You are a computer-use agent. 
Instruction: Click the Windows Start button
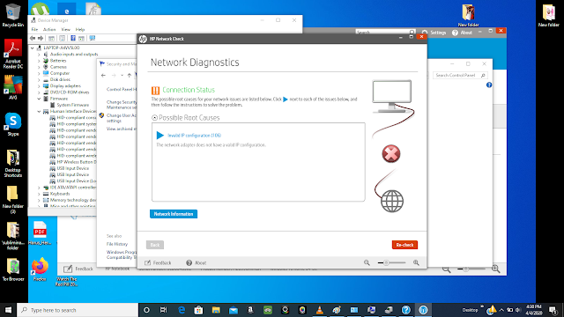coord(8,310)
